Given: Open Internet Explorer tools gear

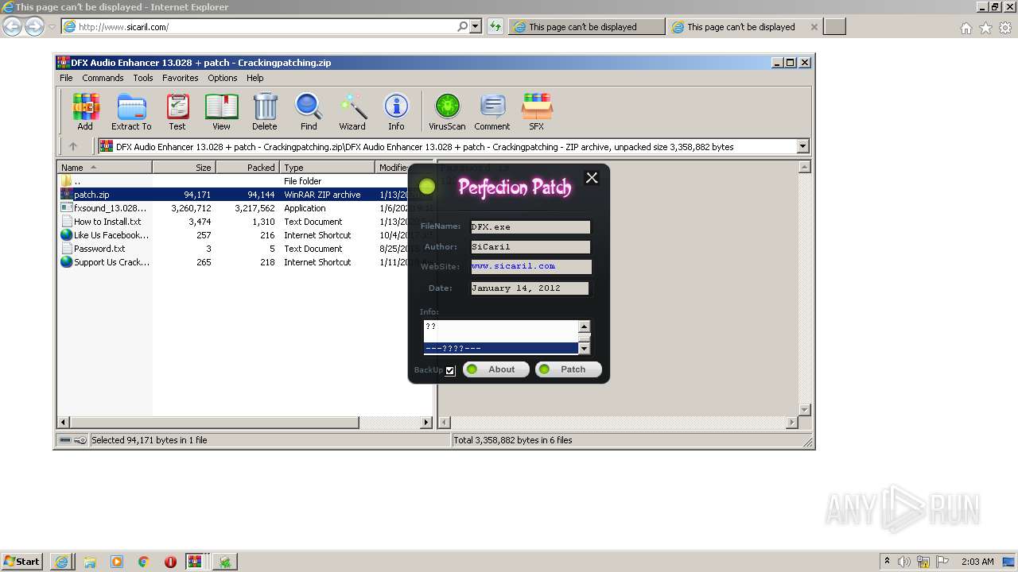Looking at the screenshot, I should (x=1005, y=28).
